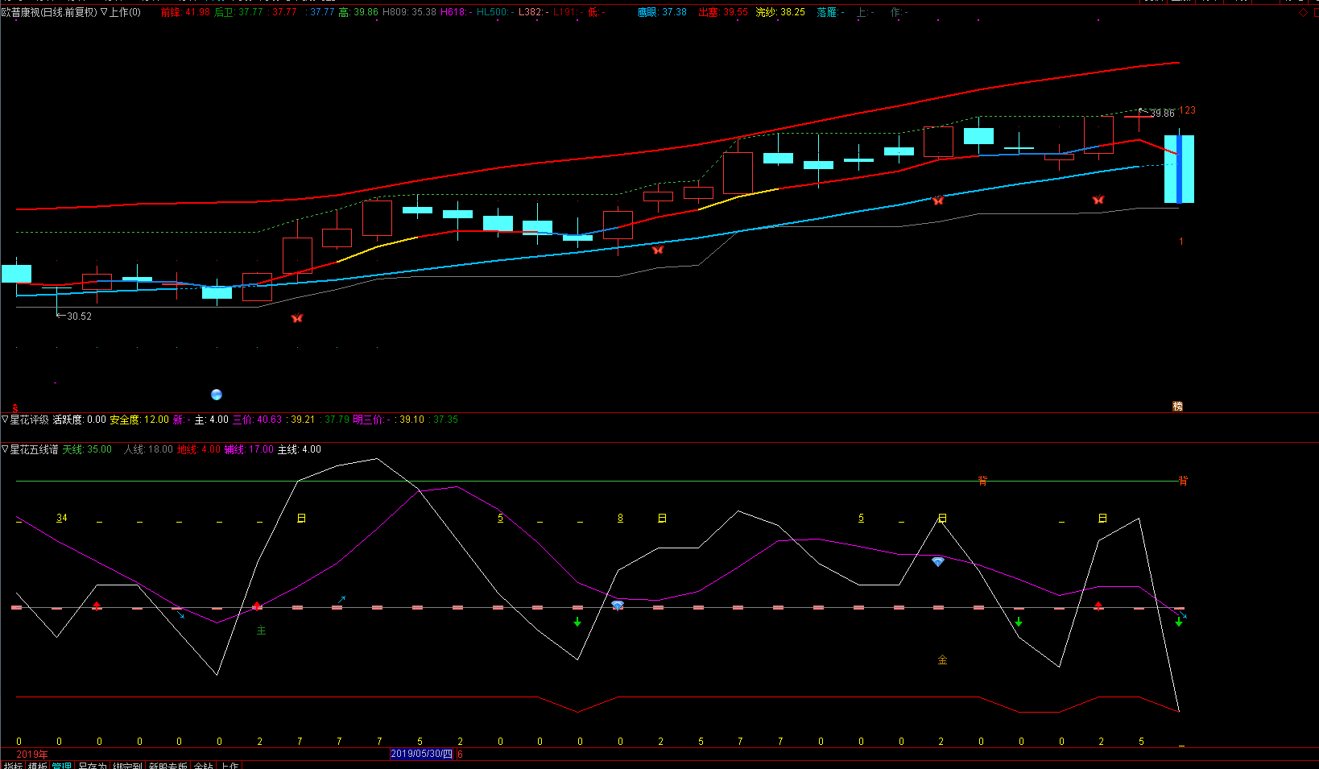Click the 星花五线谱 panel title
1319x769 pixels.
[34, 449]
